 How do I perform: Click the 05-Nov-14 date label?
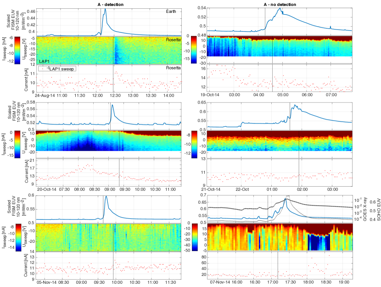click(47, 282)
